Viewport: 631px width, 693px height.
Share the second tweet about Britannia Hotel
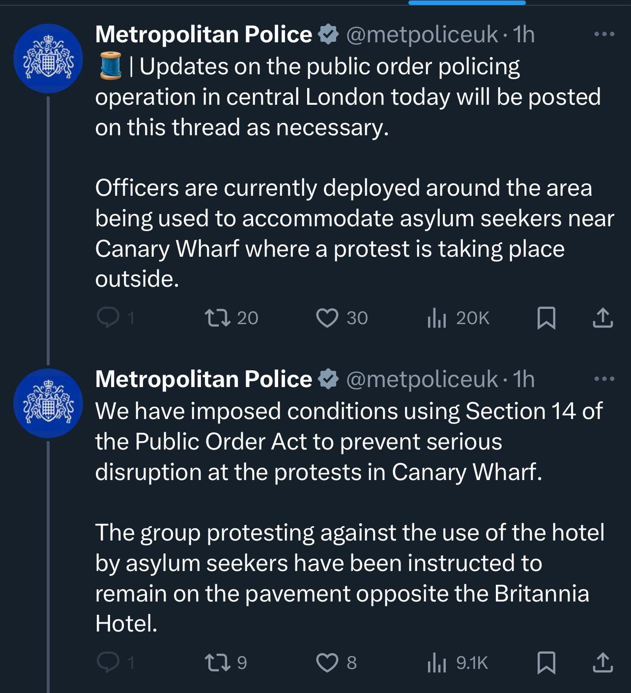point(602,663)
